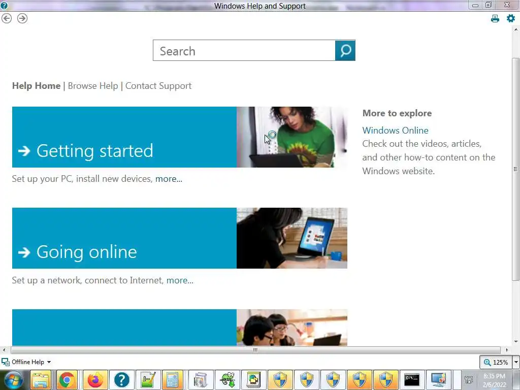Open the monitor icon taskbar app
This screenshot has width=520, height=390.
pos(438,380)
